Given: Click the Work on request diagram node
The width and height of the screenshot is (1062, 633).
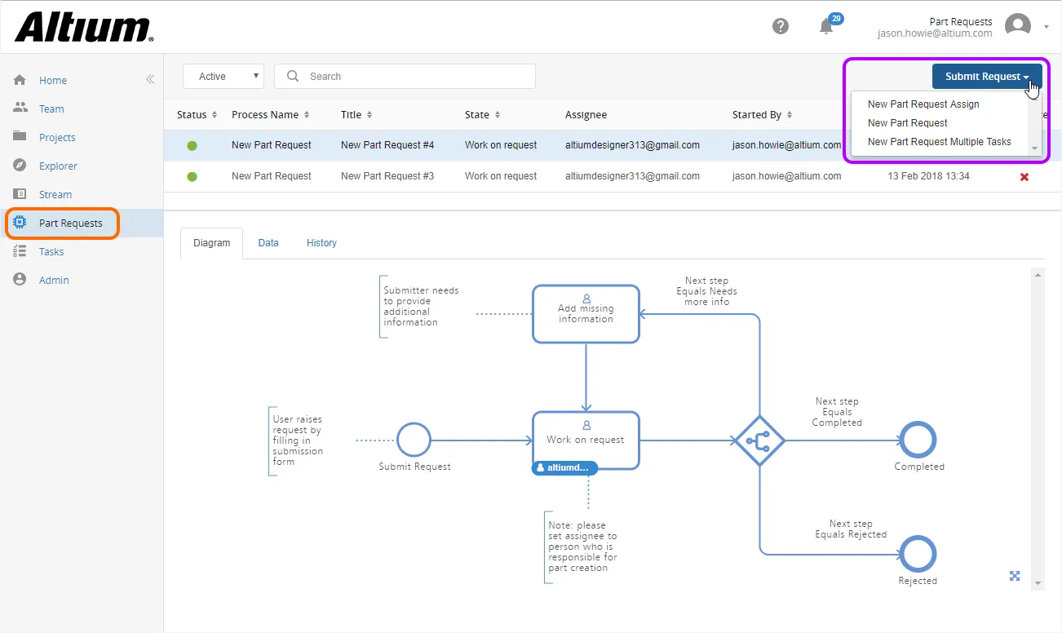Looking at the screenshot, I should point(586,440).
